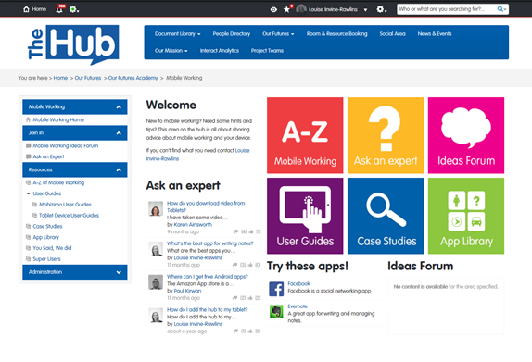Click the search magnifier icon
Image resolution: width=532 pixels, height=362 pixels.
point(501,9)
